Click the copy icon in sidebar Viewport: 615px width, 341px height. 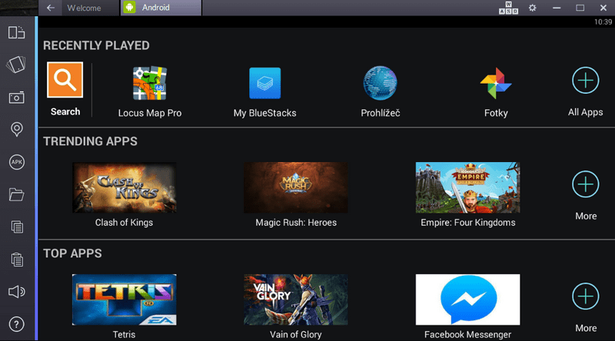click(x=16, y=227)
